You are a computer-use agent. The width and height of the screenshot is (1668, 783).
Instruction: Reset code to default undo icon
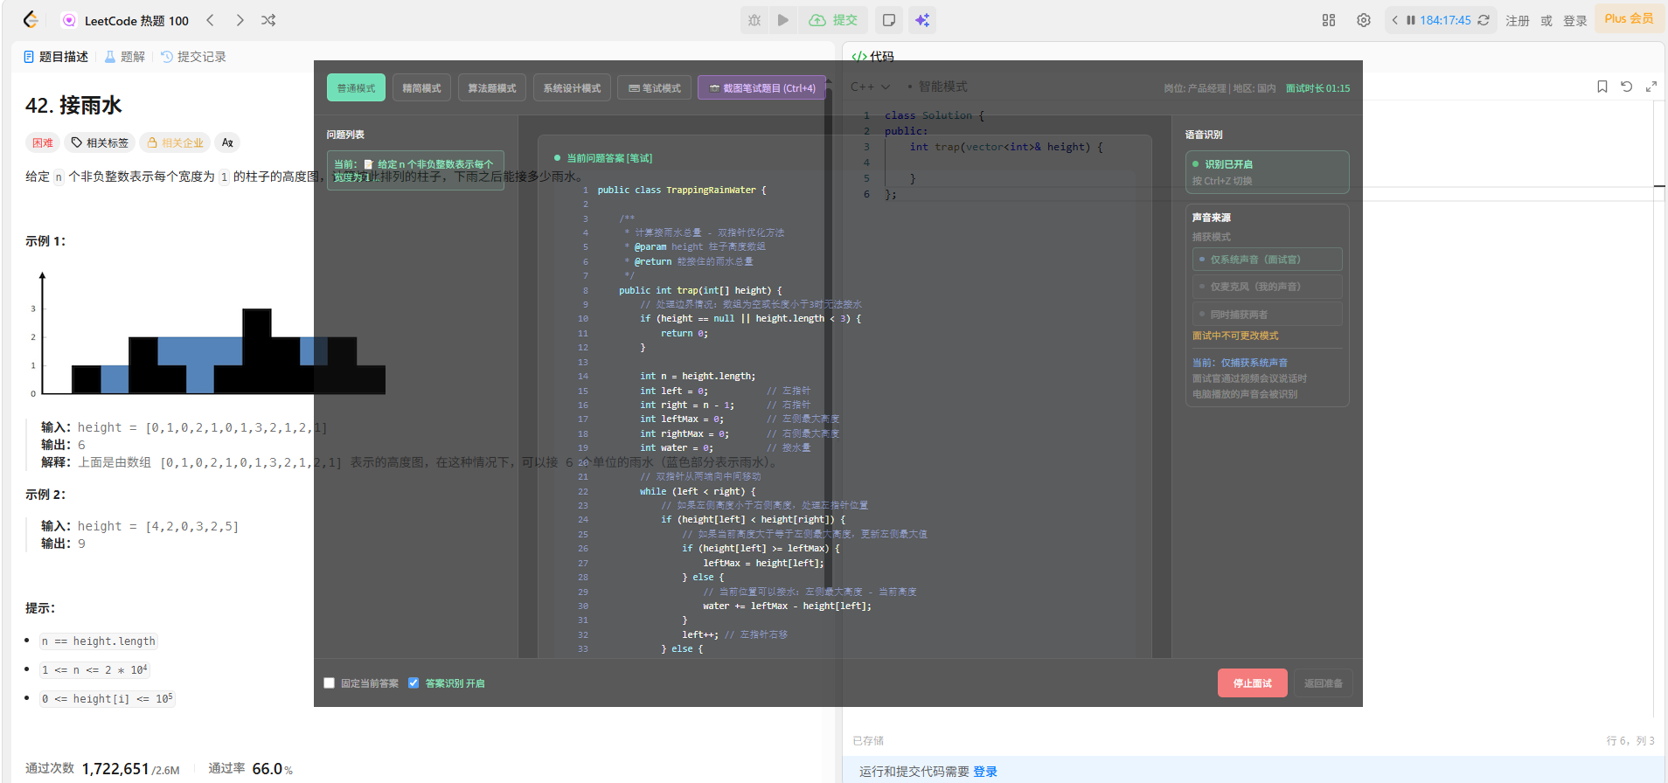pos(1627,87)
